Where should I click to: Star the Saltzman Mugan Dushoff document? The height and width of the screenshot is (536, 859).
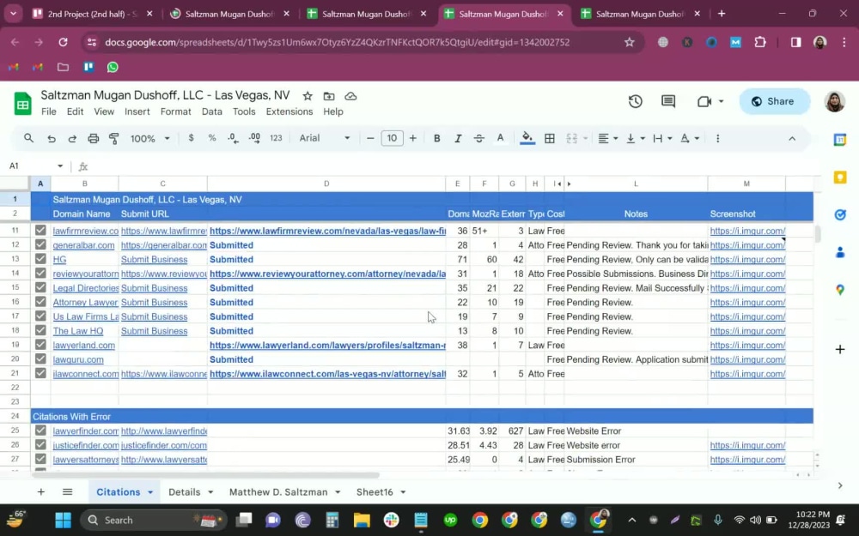(x=308, y=96)
